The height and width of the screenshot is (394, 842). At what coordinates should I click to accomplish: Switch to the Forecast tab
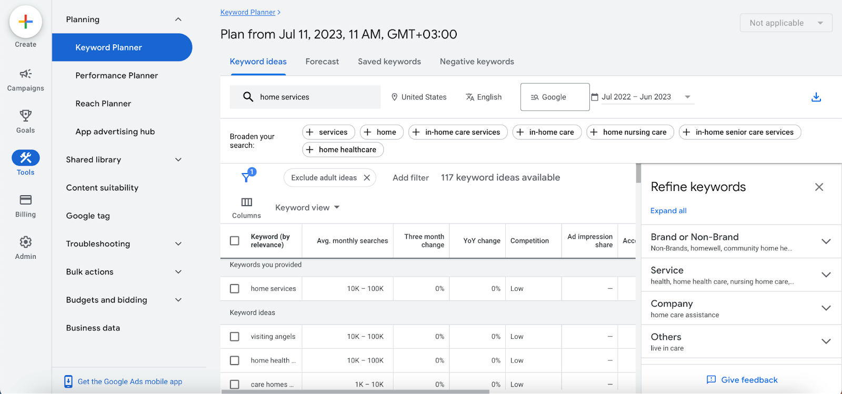[x=322, y=62]
